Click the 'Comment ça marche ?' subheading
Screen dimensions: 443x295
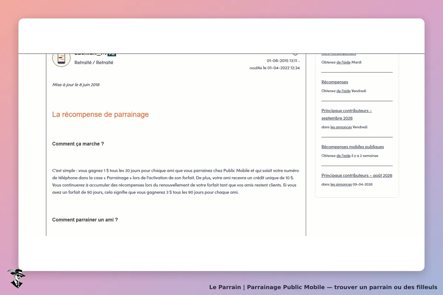pyautogui.click(x=78, y=144)
